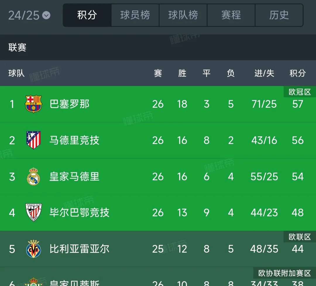316x286 pixels.
Task: Click the 进/失 column header
Action: (x=264, y=73)
